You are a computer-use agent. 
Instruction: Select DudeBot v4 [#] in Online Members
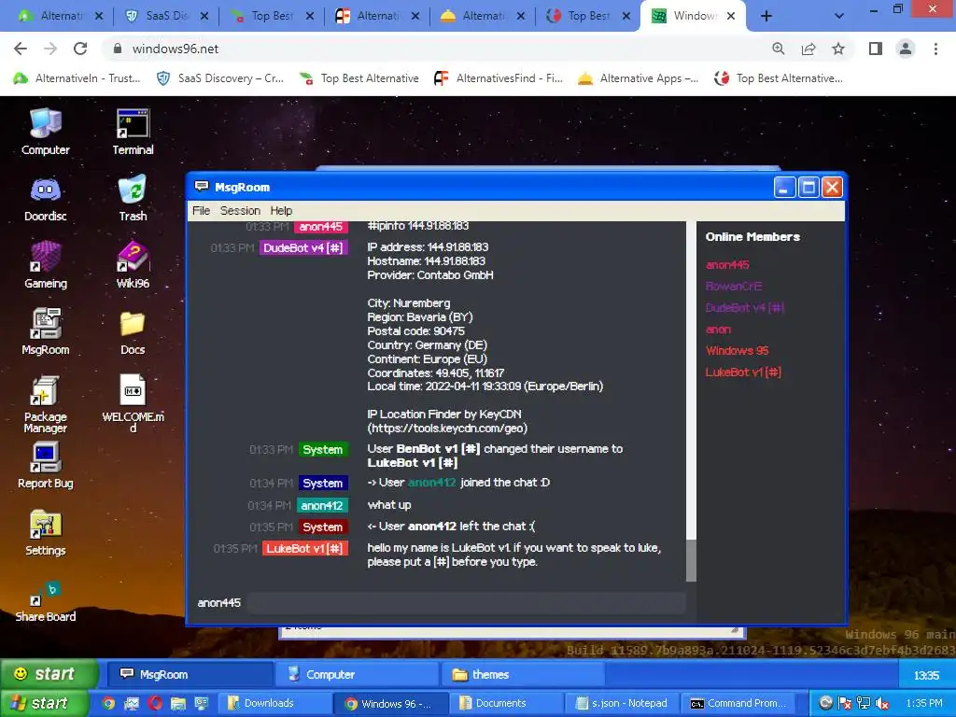[x=744, y=308]
